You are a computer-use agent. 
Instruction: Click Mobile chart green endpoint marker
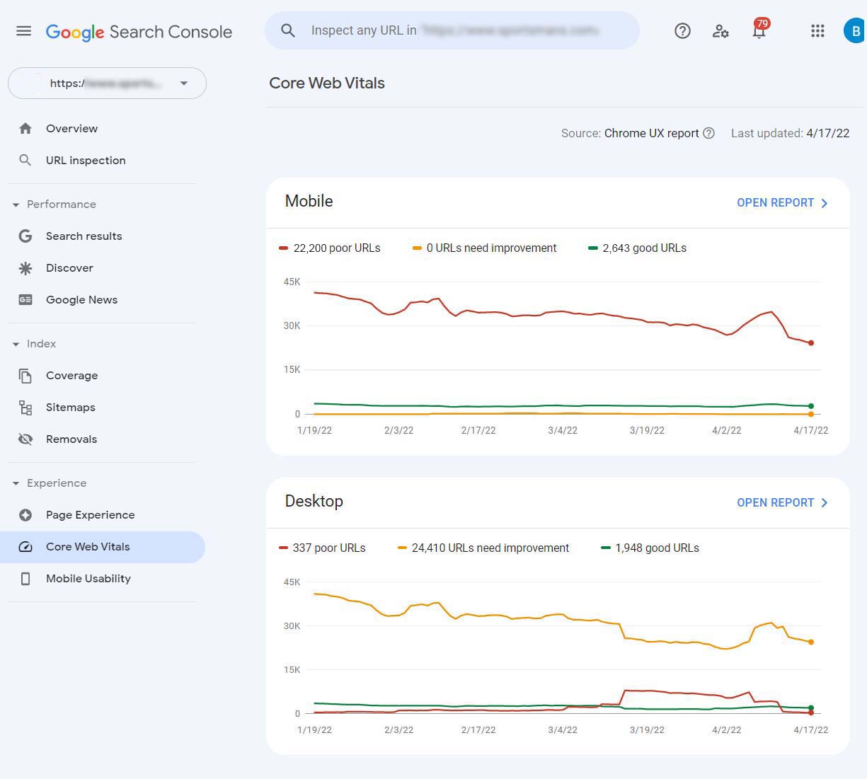811,406
